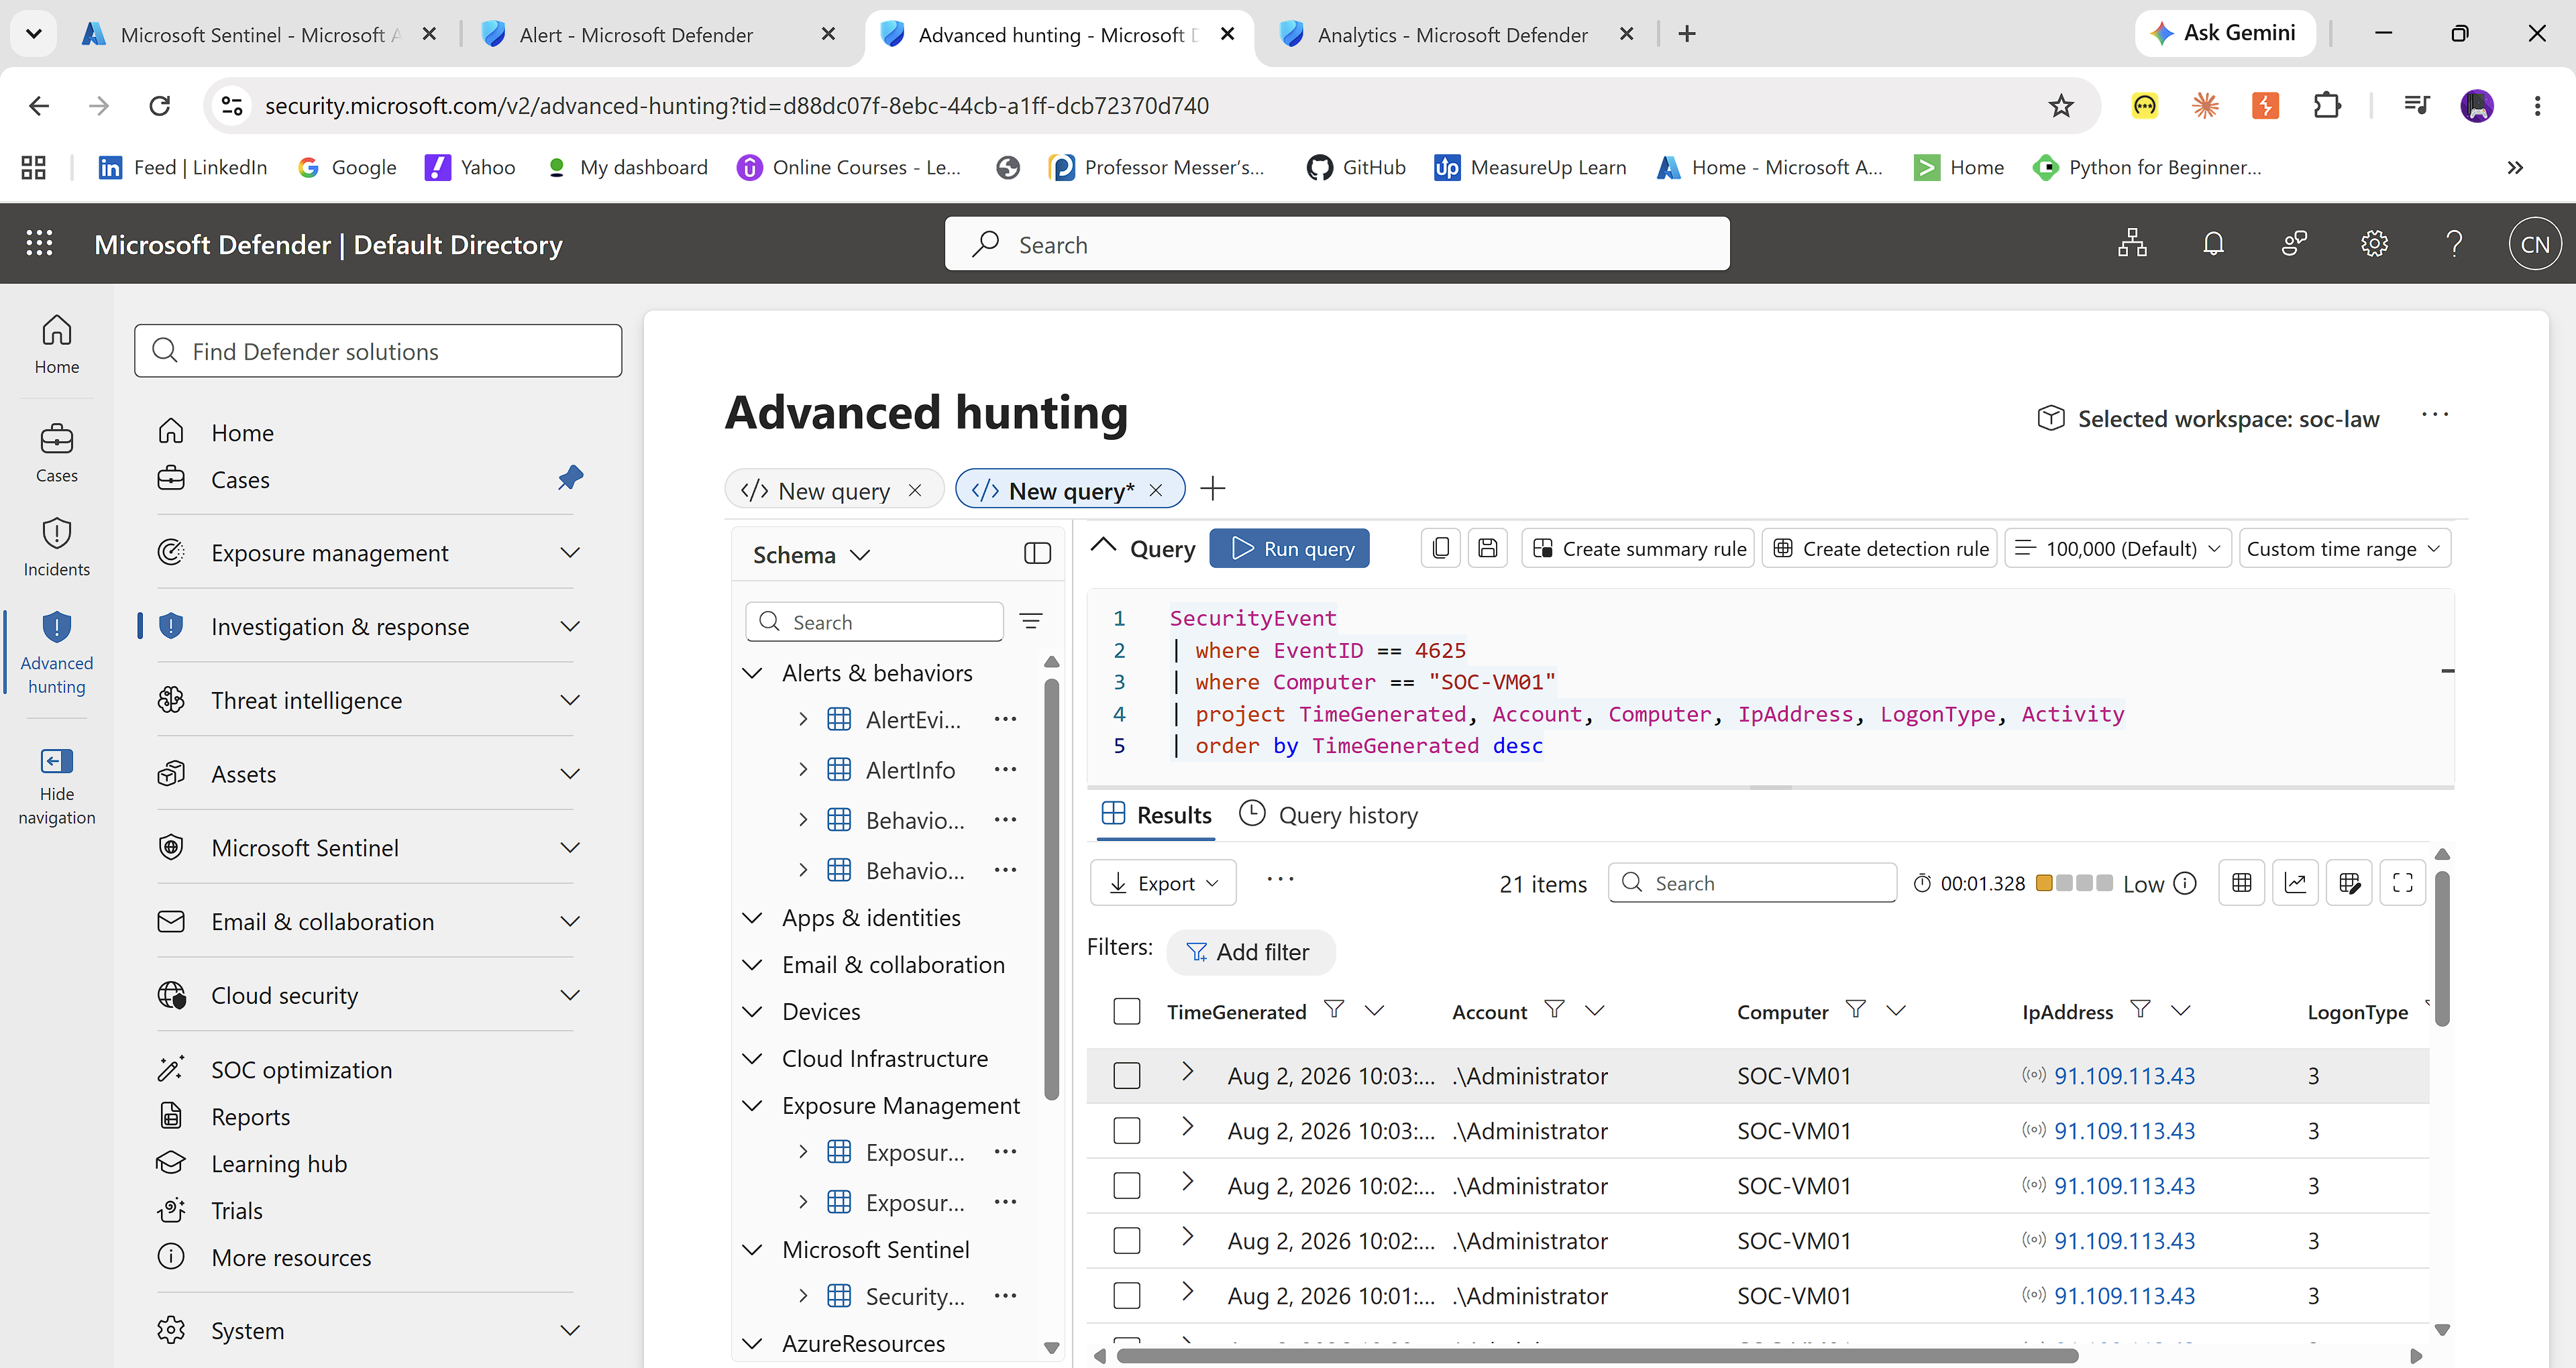Open the Query history tab

click(x=1328, y=815)
